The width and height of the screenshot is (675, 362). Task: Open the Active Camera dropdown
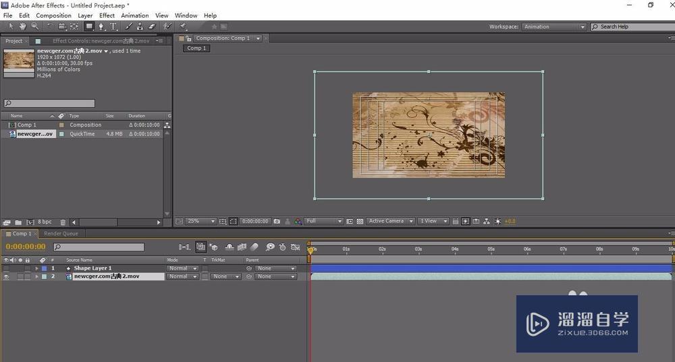click(390, 221)
